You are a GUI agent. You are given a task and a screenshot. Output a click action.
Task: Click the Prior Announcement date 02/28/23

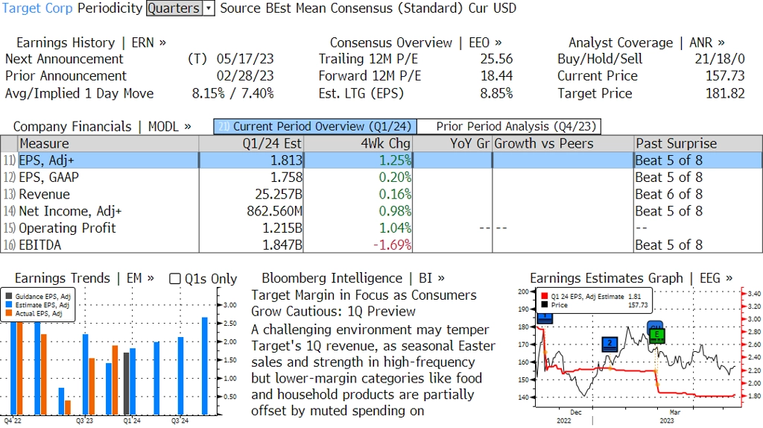(244, 76)
